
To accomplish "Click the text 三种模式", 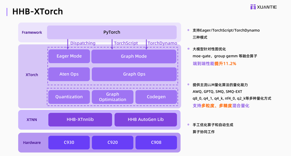I will [200, 37].
